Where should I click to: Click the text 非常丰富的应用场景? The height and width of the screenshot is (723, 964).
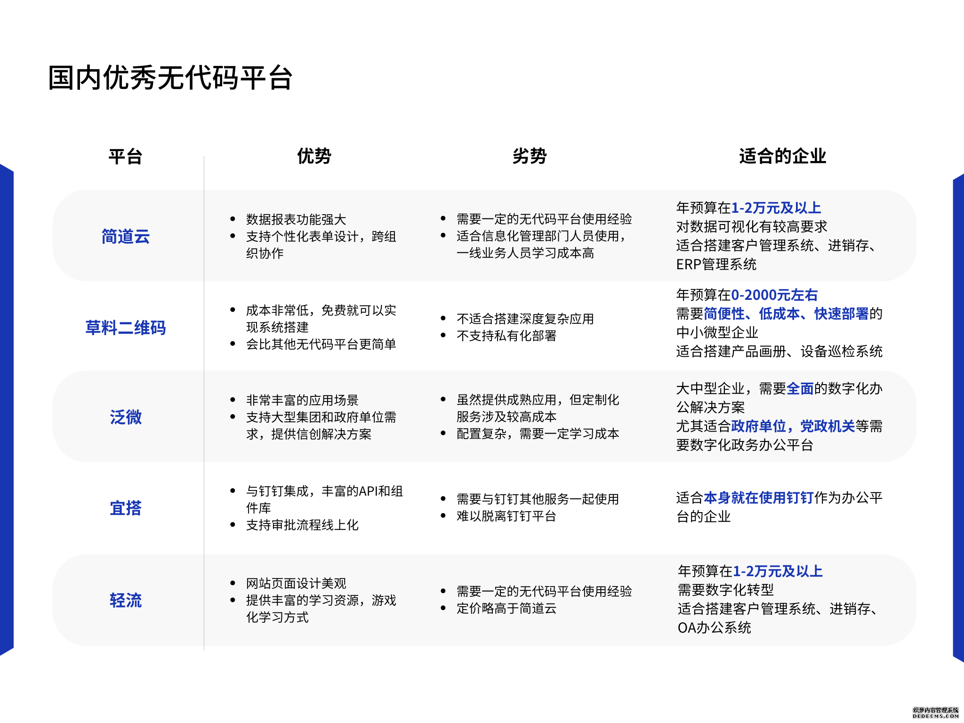coord(302,400)
